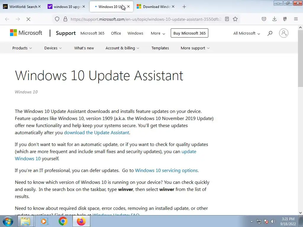View site security padlock info

click(65, 19)
